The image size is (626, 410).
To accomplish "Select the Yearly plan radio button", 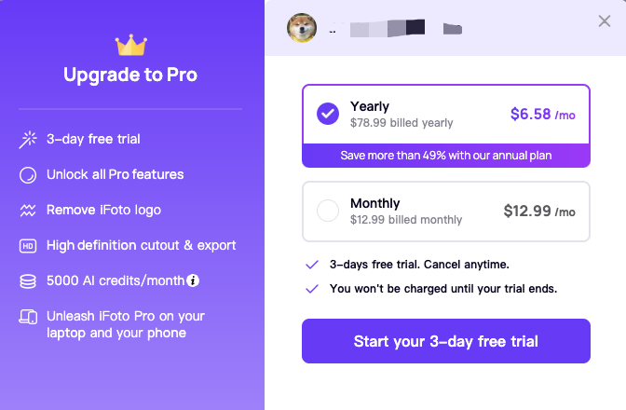I will coord(328,114).
